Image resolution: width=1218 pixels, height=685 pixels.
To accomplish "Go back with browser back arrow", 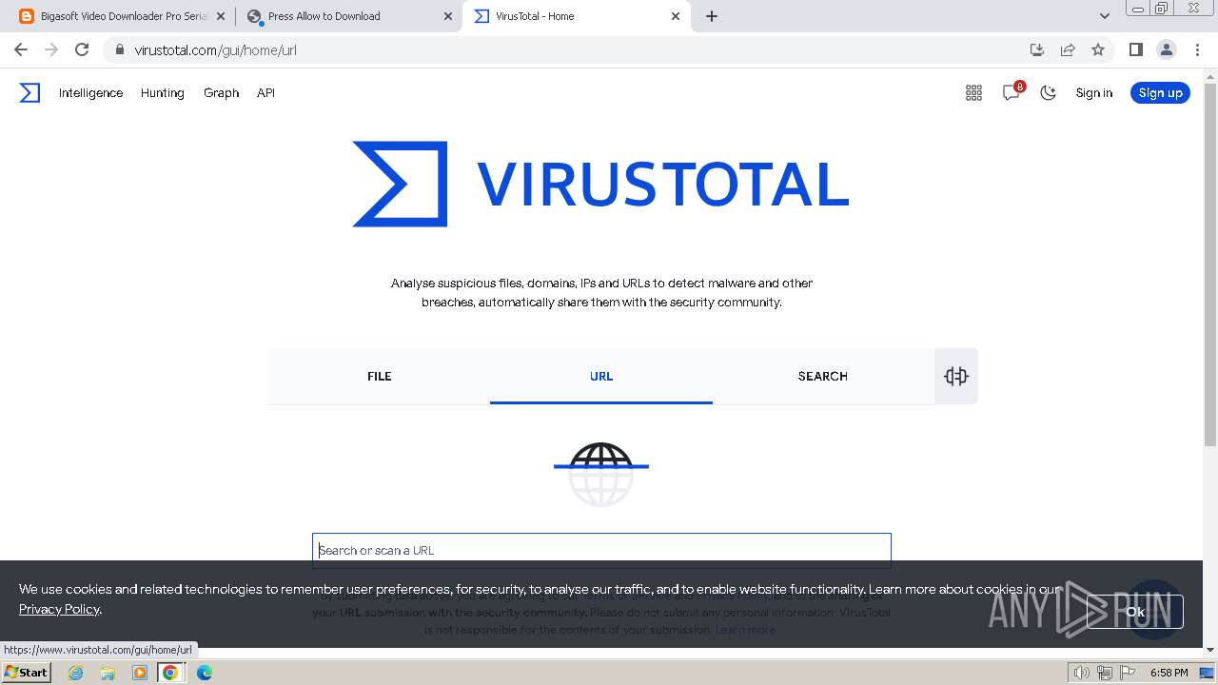I will coord(21,49).
